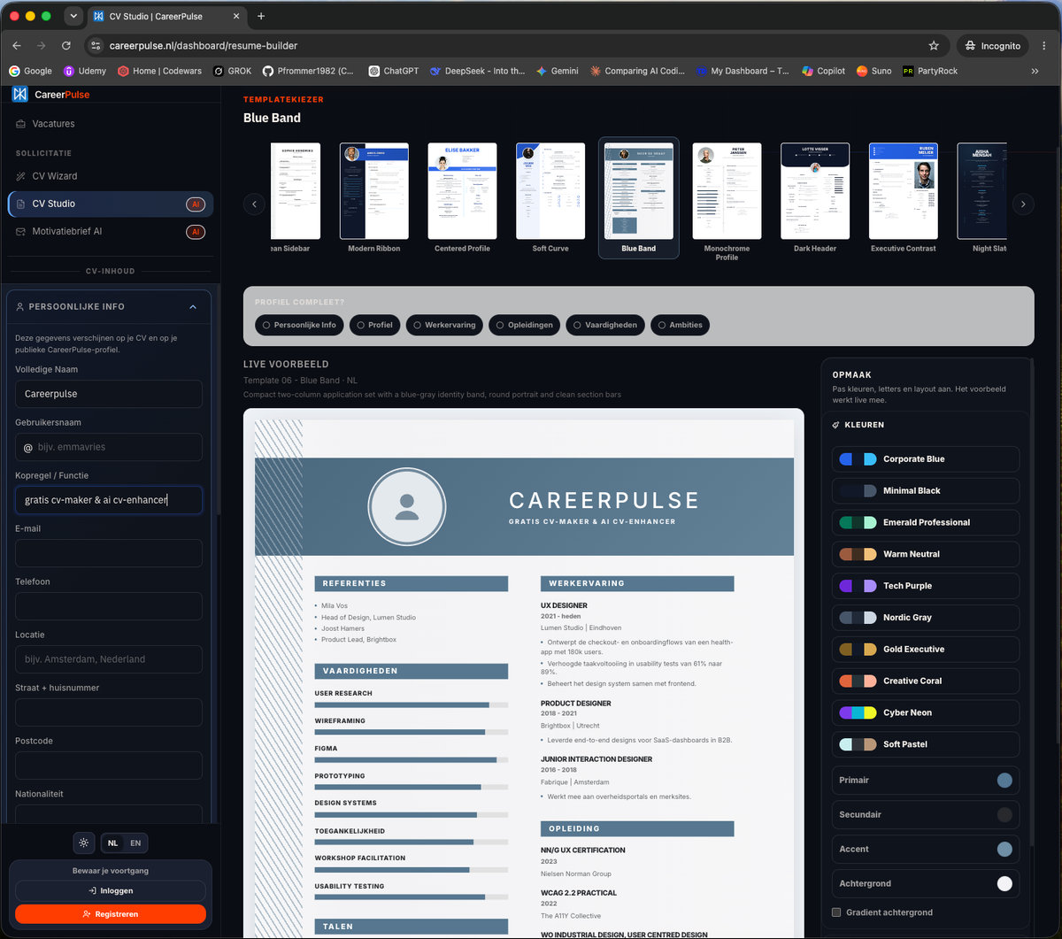Click the site info icon in address bar
This screenshot has height=939, width=1062.
(x=96, y=45)
